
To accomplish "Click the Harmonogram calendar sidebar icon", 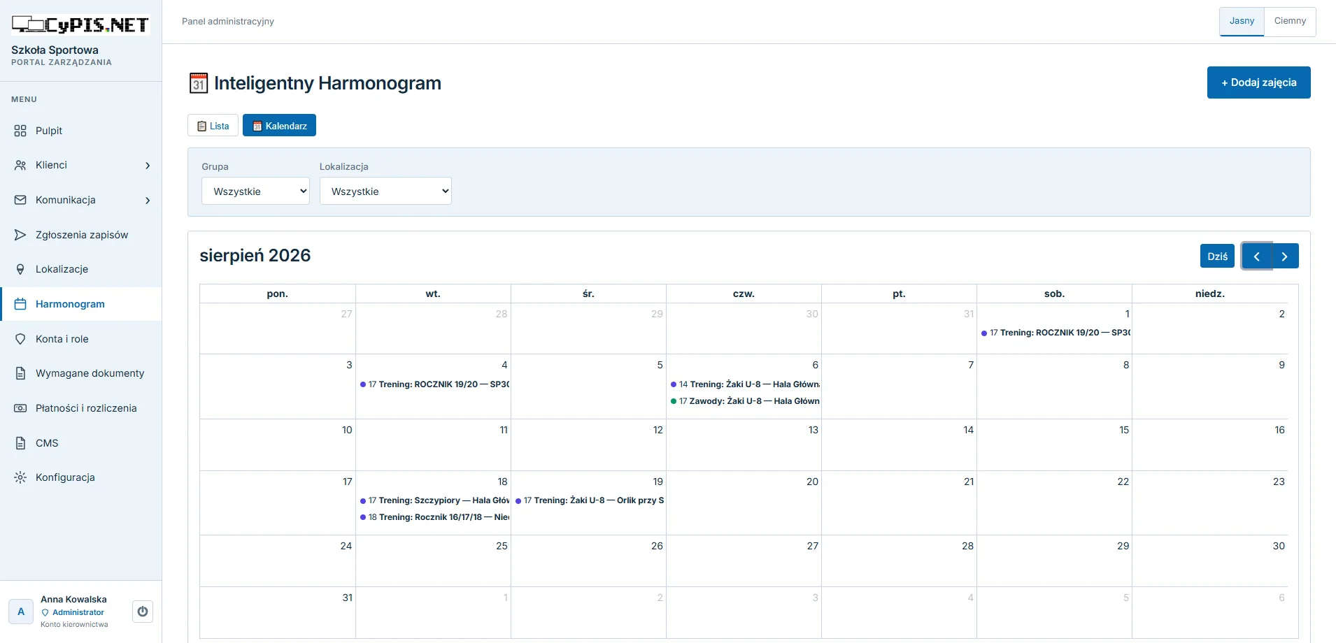I will 20,304.
